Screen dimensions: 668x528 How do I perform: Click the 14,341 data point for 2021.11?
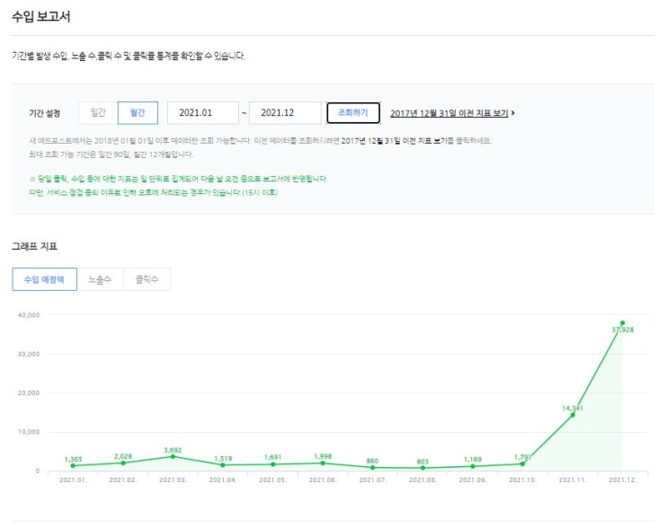click(x=572, y=415)
